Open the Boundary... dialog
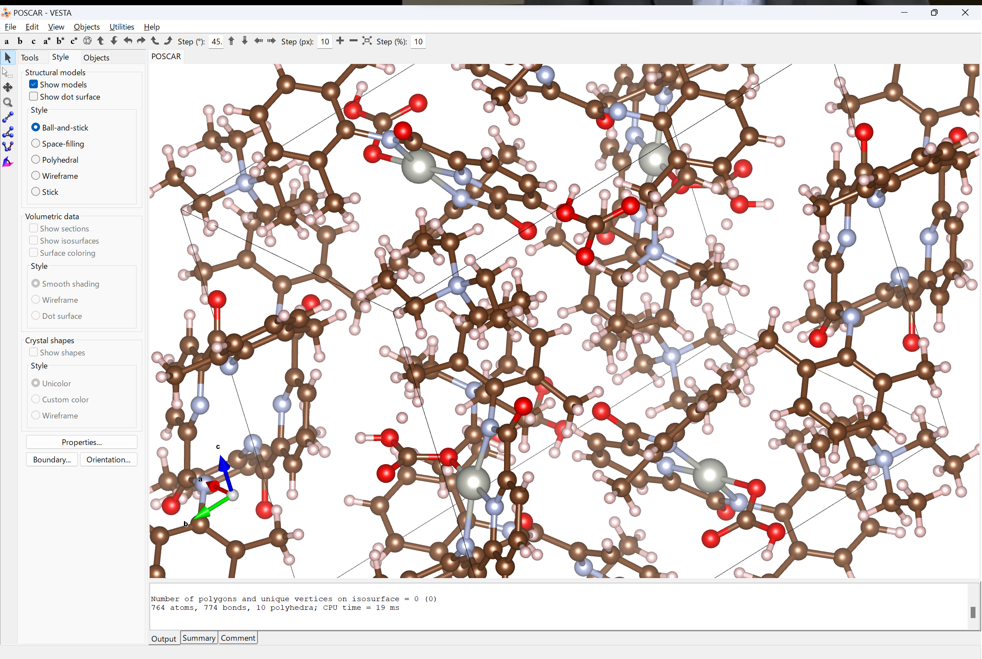 tap(52, 459)
